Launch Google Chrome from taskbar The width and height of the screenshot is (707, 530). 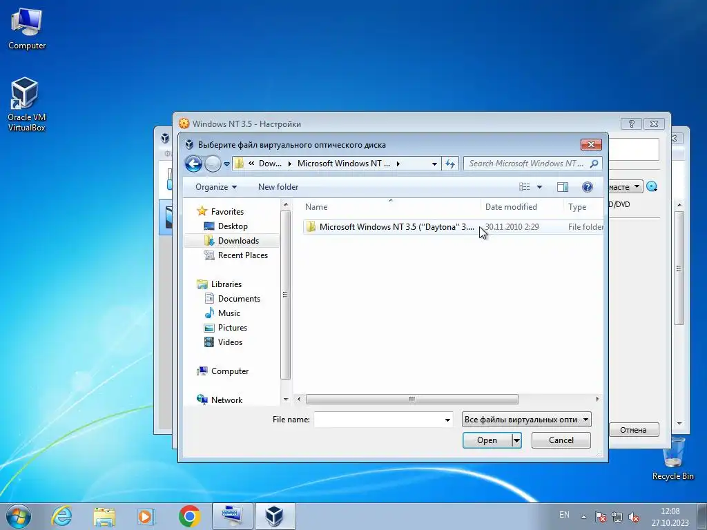pos(189,516)
